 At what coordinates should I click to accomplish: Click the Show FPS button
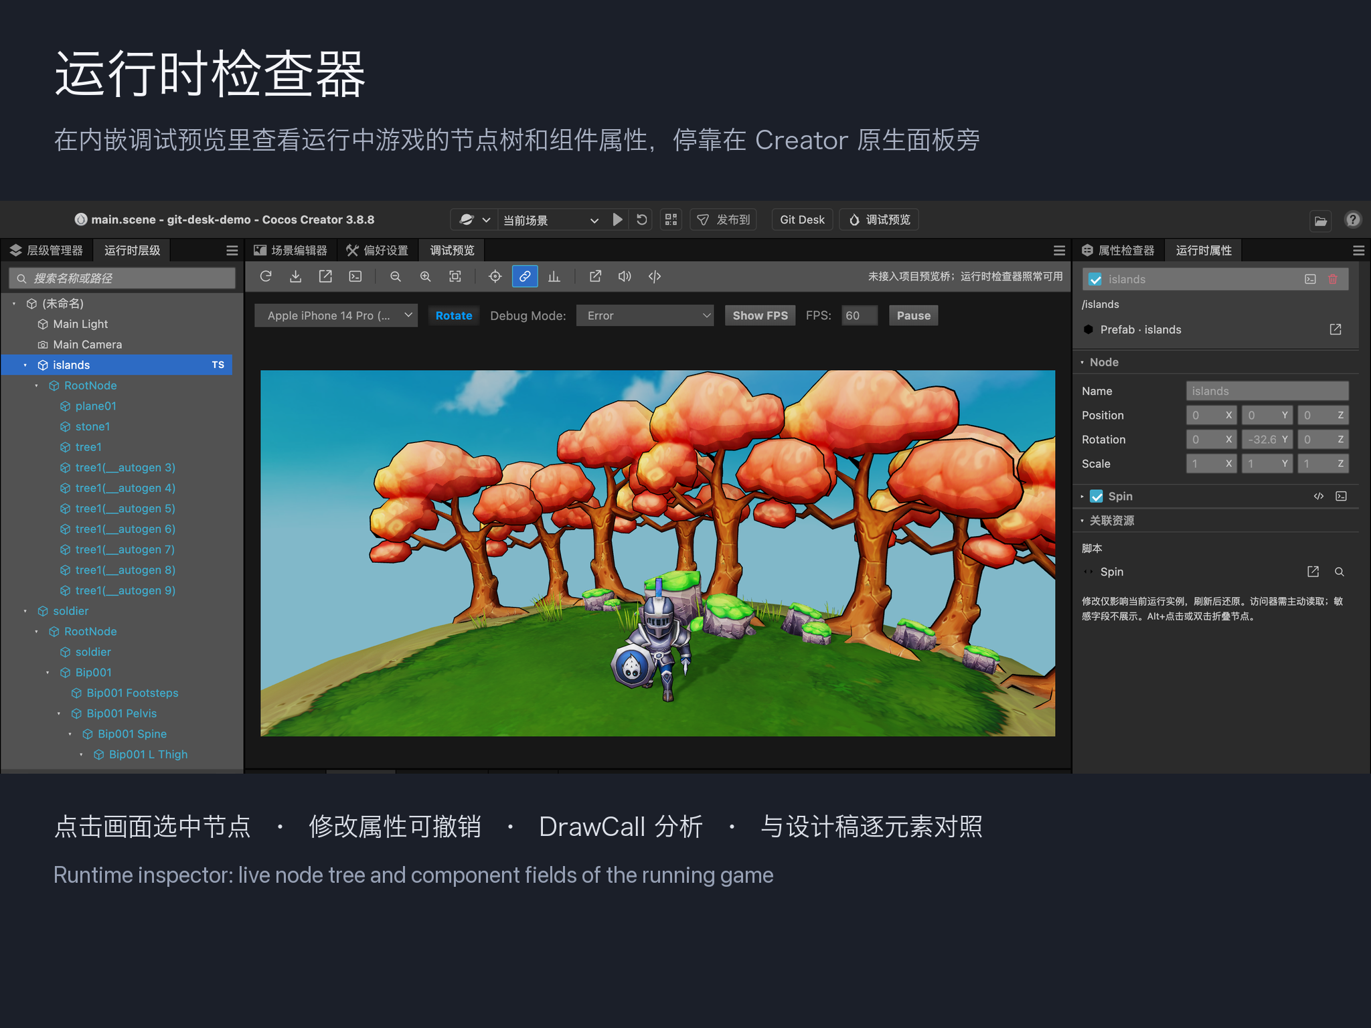tap(760, 315)
